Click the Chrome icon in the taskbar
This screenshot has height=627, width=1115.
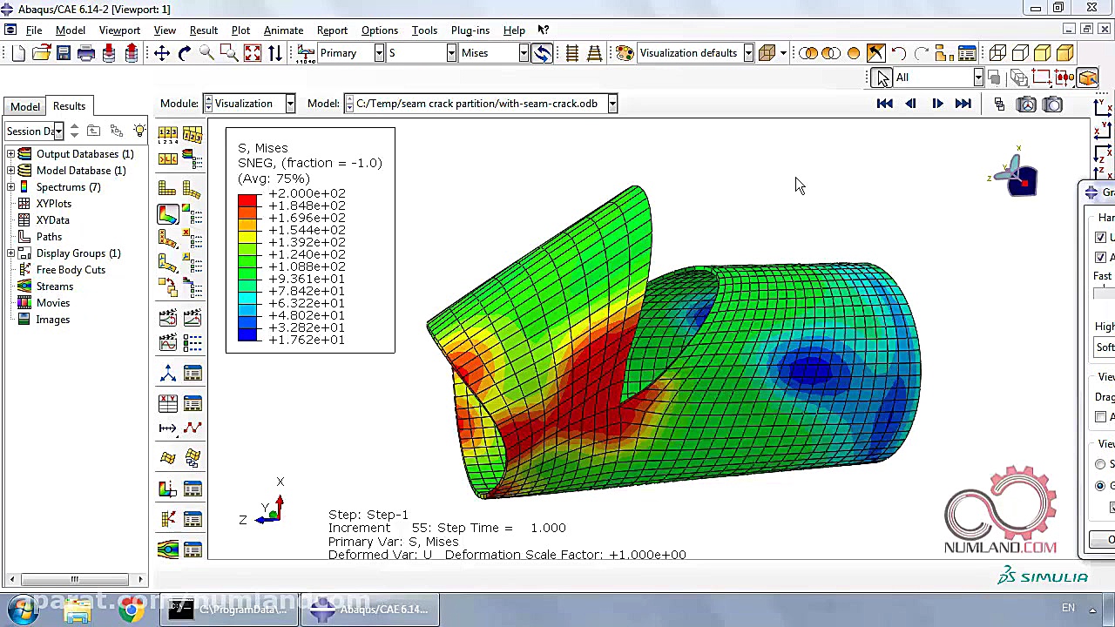tap(131, 610)
